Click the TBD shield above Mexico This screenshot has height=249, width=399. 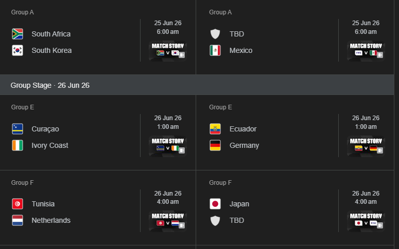coord(215,34)
